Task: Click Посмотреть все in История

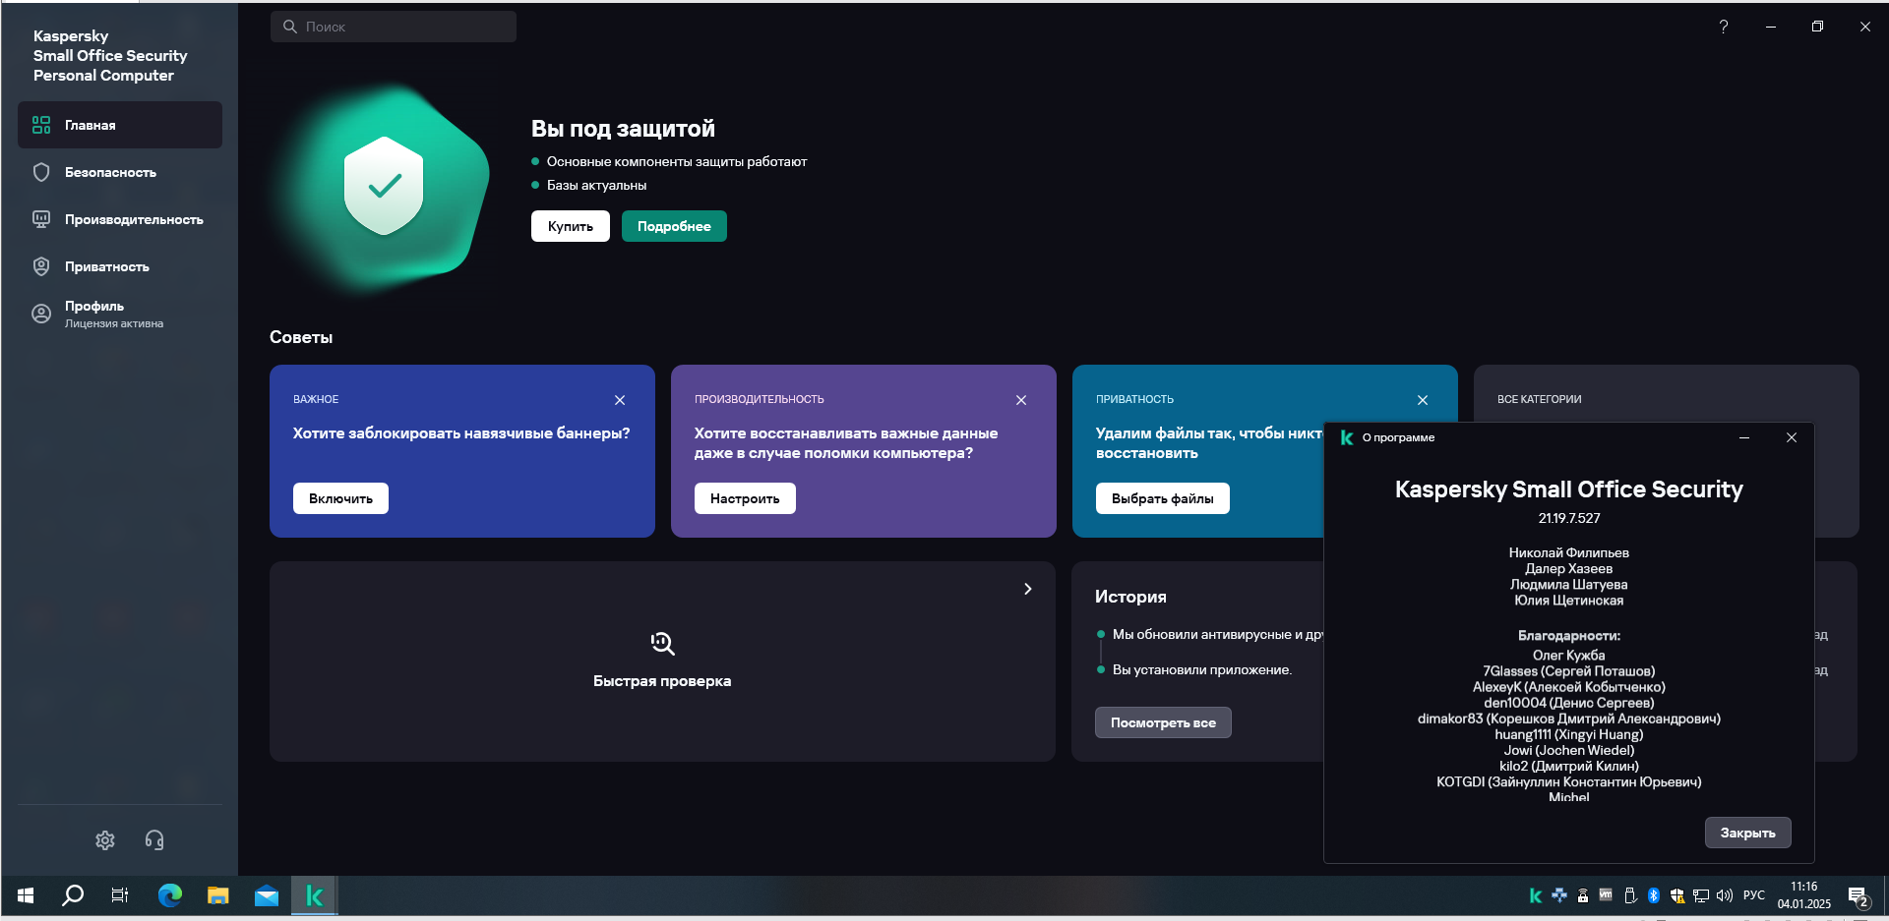Action: tap(1163, 722)
